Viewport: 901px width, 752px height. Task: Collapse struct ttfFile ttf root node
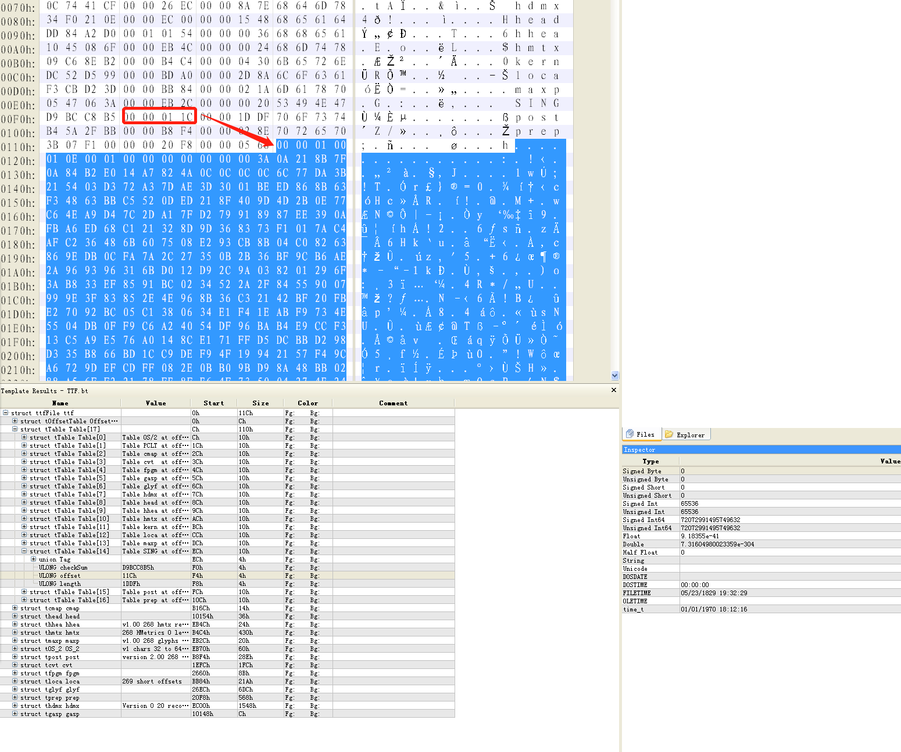tap(5, 413)
